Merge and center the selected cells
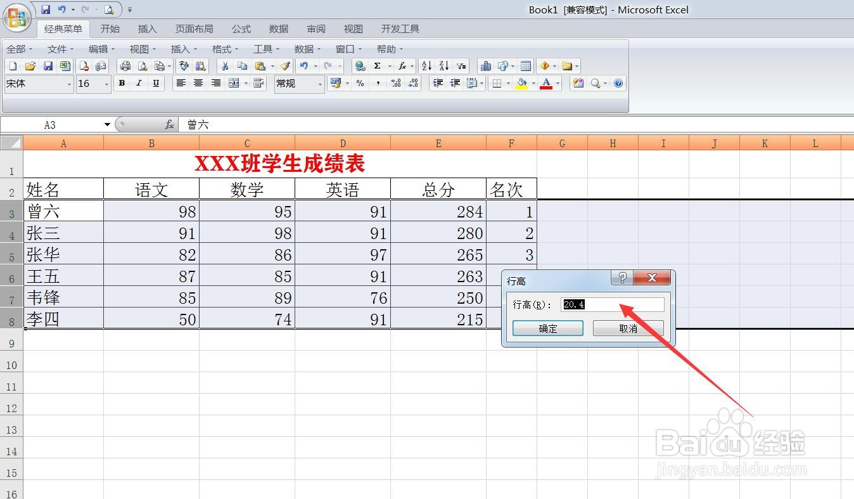The width and height of the screenshot is (854, 499). point(233,82)
